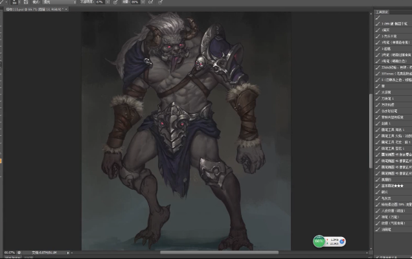Click the status bar icon beside zoom

tap(19, 253)
